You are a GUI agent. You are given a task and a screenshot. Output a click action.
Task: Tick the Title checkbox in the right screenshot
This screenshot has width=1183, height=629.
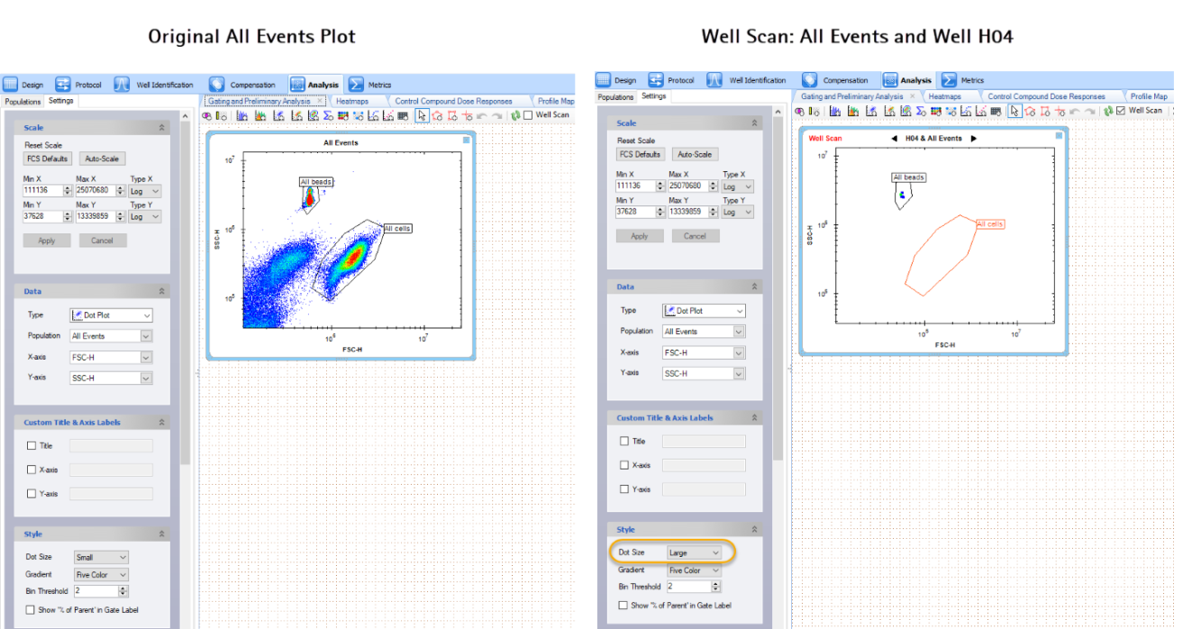point(624,441)
